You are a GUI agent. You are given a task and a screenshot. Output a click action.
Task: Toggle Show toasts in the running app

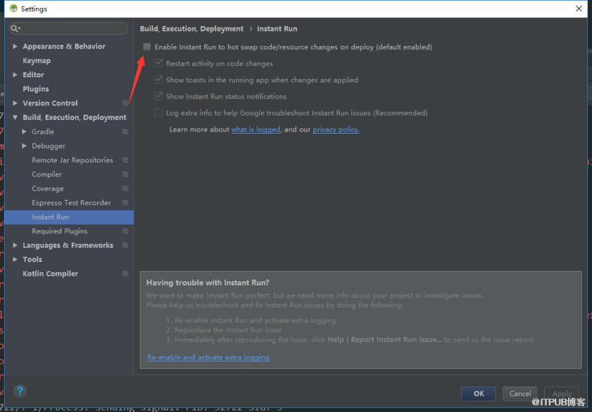(158, 80)
